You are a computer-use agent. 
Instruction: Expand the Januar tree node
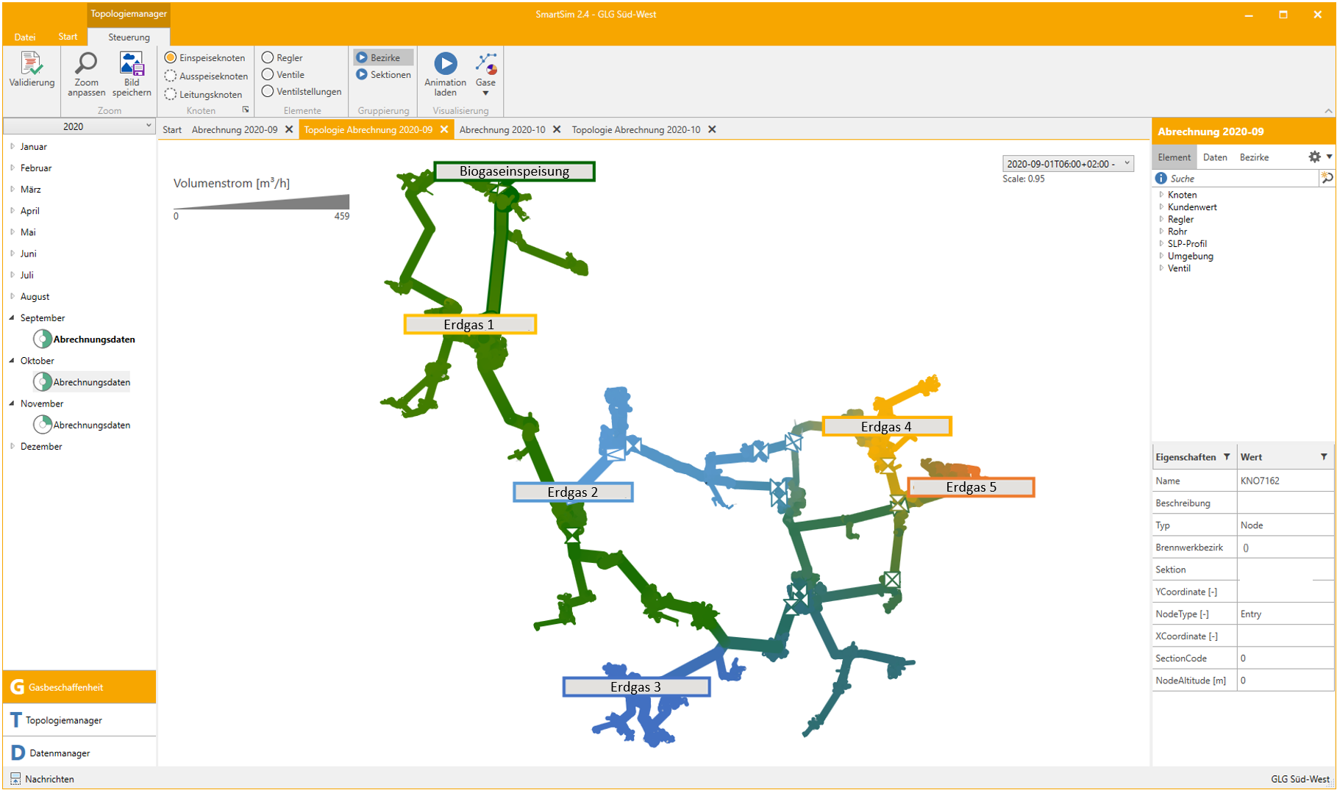(13, 147)
